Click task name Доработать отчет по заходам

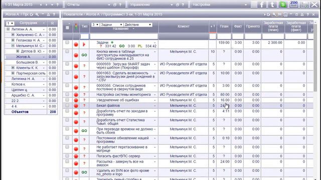[122, 112]
